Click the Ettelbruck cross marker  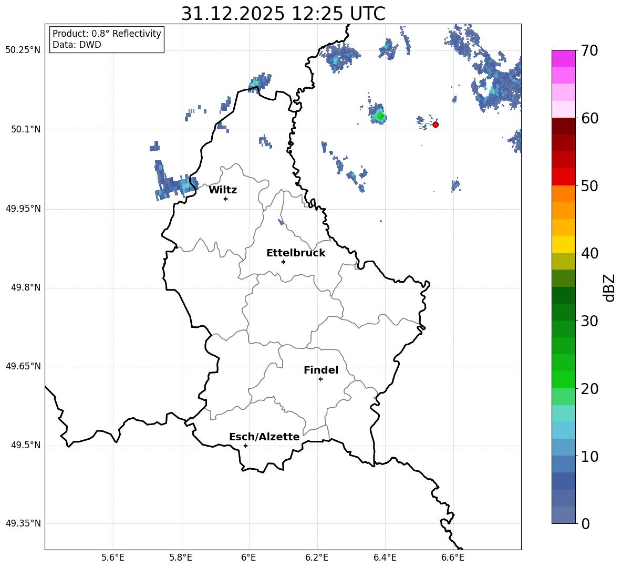283,262
